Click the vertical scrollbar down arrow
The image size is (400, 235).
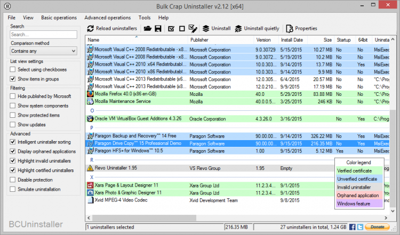393,211
